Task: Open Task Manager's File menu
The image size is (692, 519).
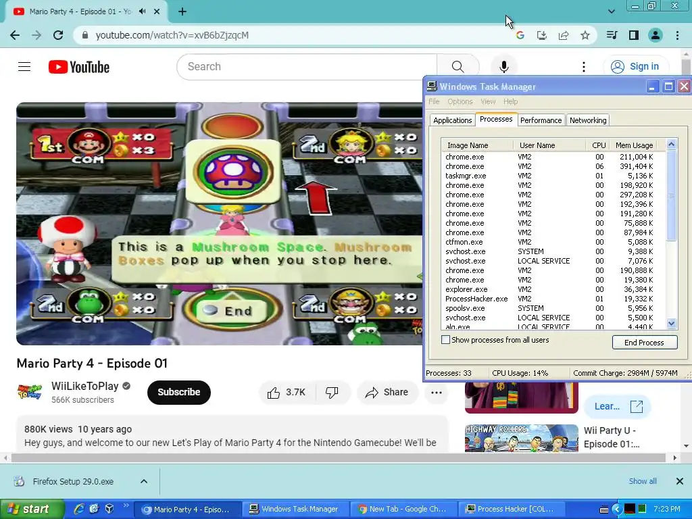Action: click(x=434, y=101)
